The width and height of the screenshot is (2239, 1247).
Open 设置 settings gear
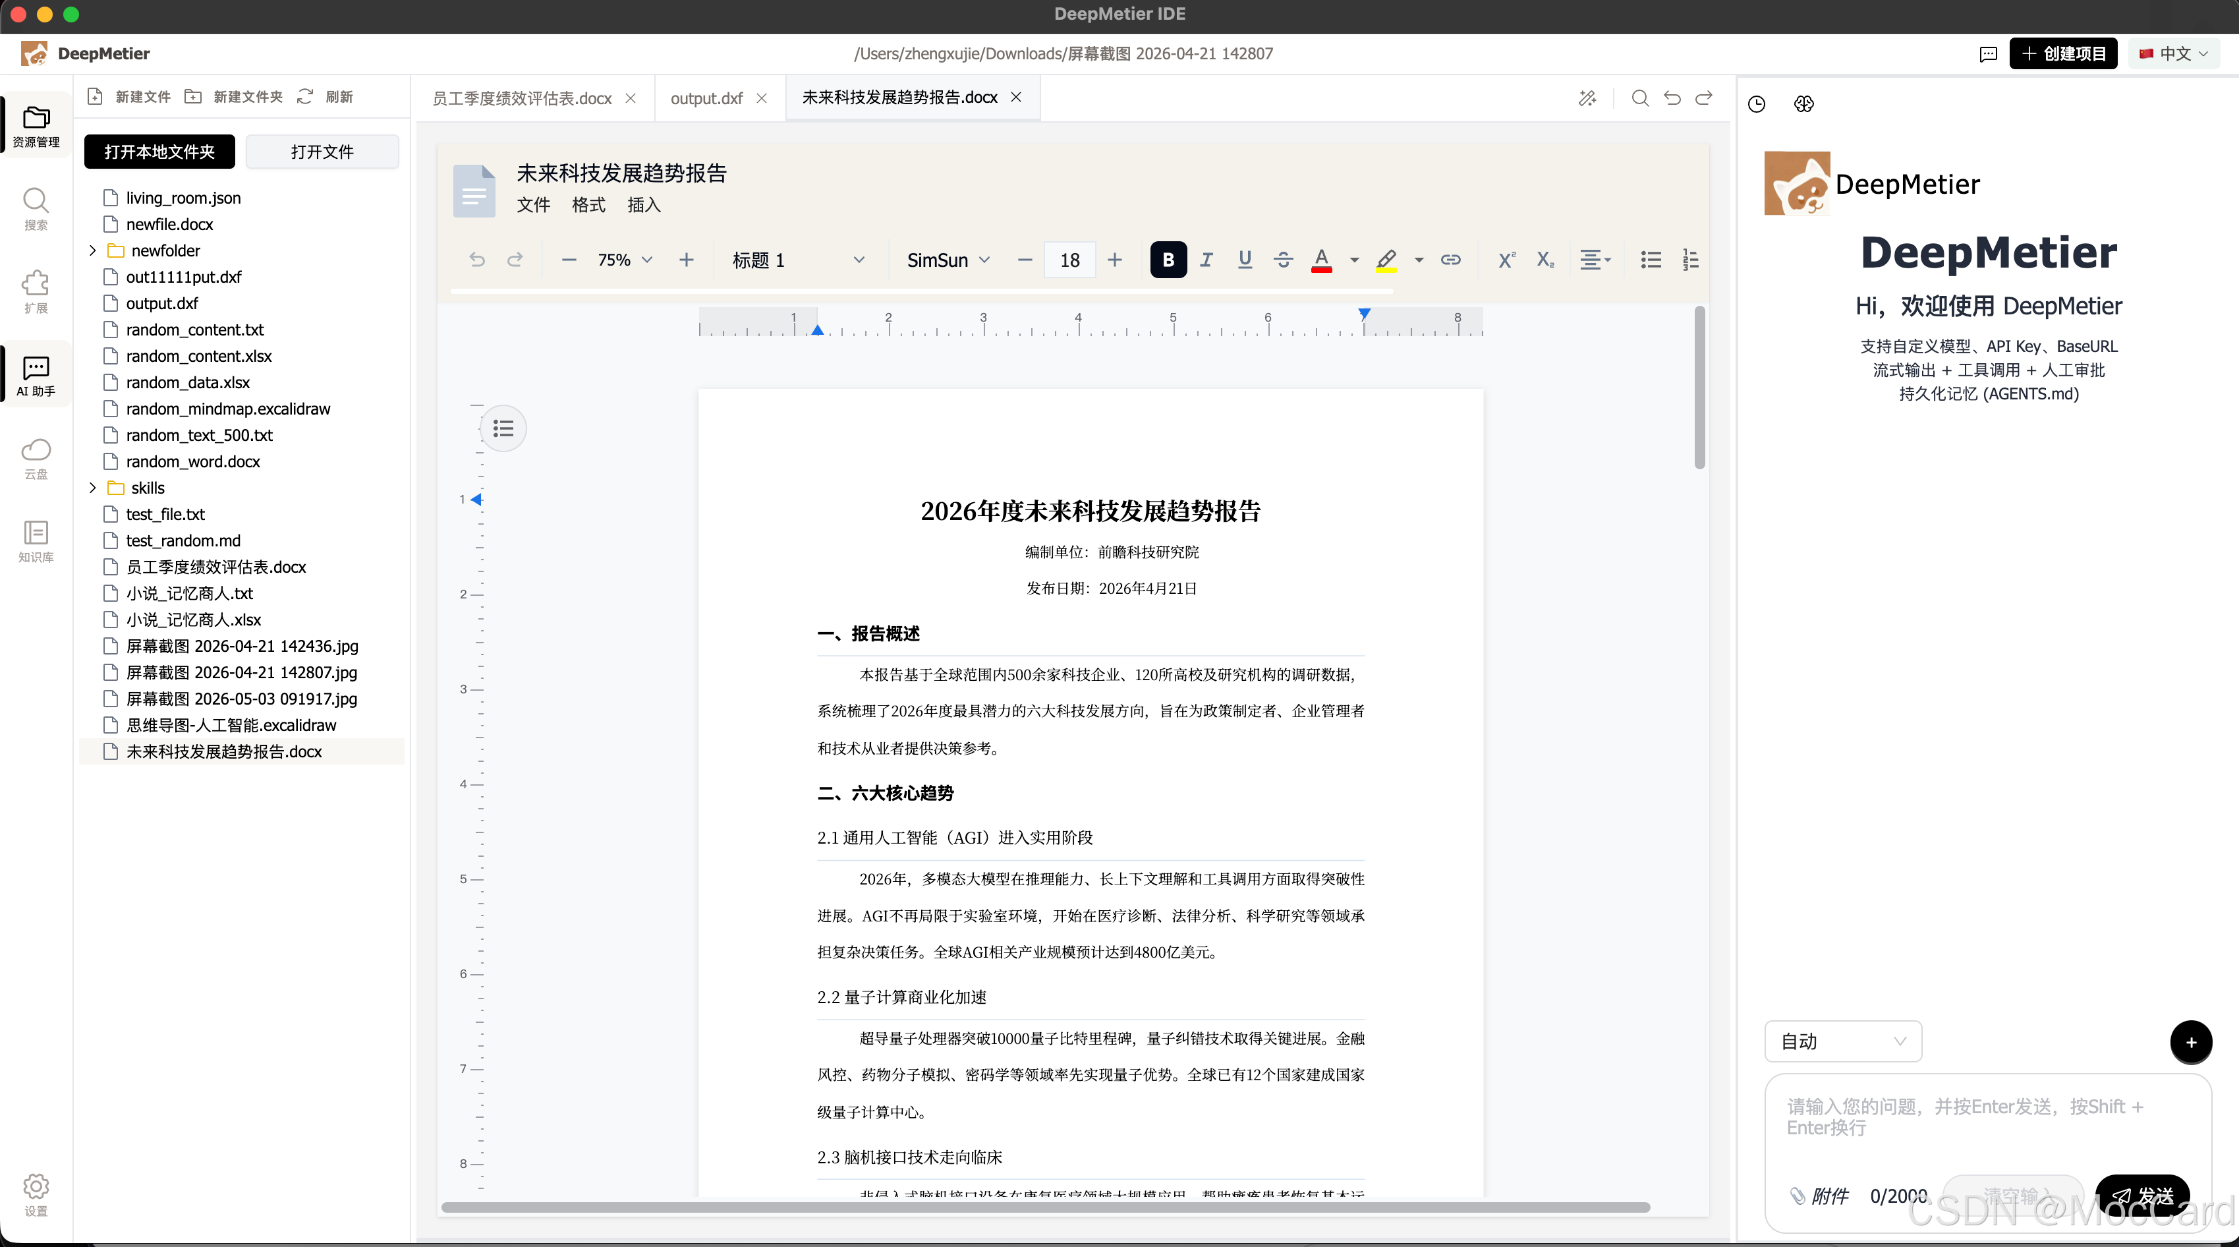click(x=36, y=1195)
